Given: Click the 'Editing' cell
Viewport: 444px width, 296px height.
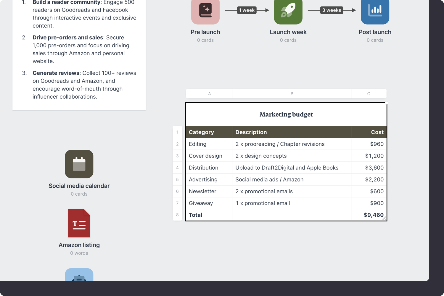Looking at the screenshot, I should pos(209,144).
